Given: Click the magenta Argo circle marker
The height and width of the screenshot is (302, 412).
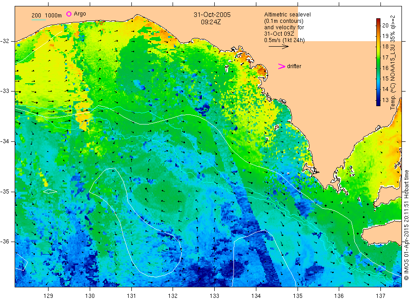Looking at the screenshot, I should (x=69, y=14).
